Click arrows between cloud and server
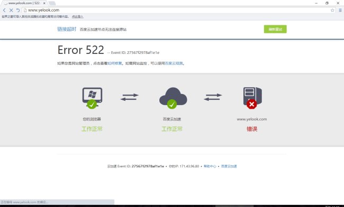The width and height of the screenshot is (344, 207). pos(213,97)
